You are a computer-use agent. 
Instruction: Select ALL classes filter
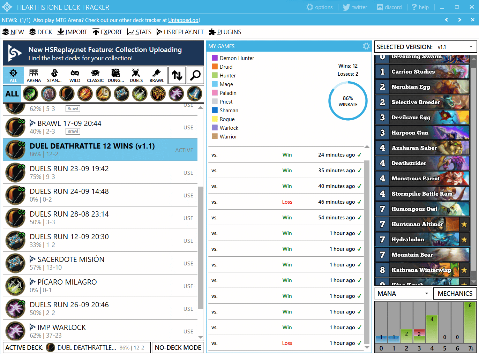pos(12,94)
